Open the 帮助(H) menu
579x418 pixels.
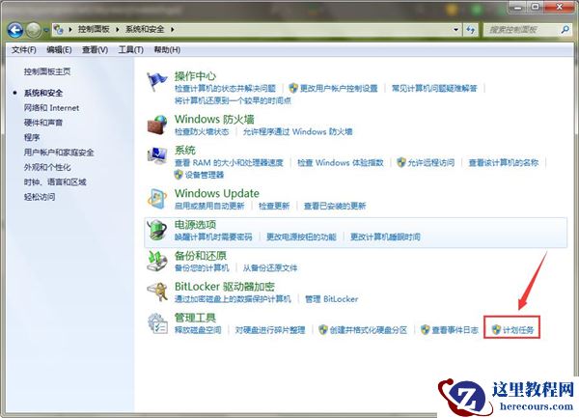pyautogui.click(x=167, y=50)
